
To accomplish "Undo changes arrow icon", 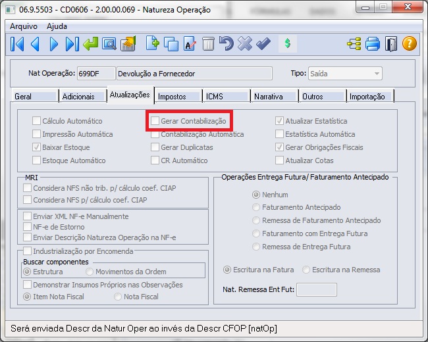I will pyautogui.click(x=227, y=43).
